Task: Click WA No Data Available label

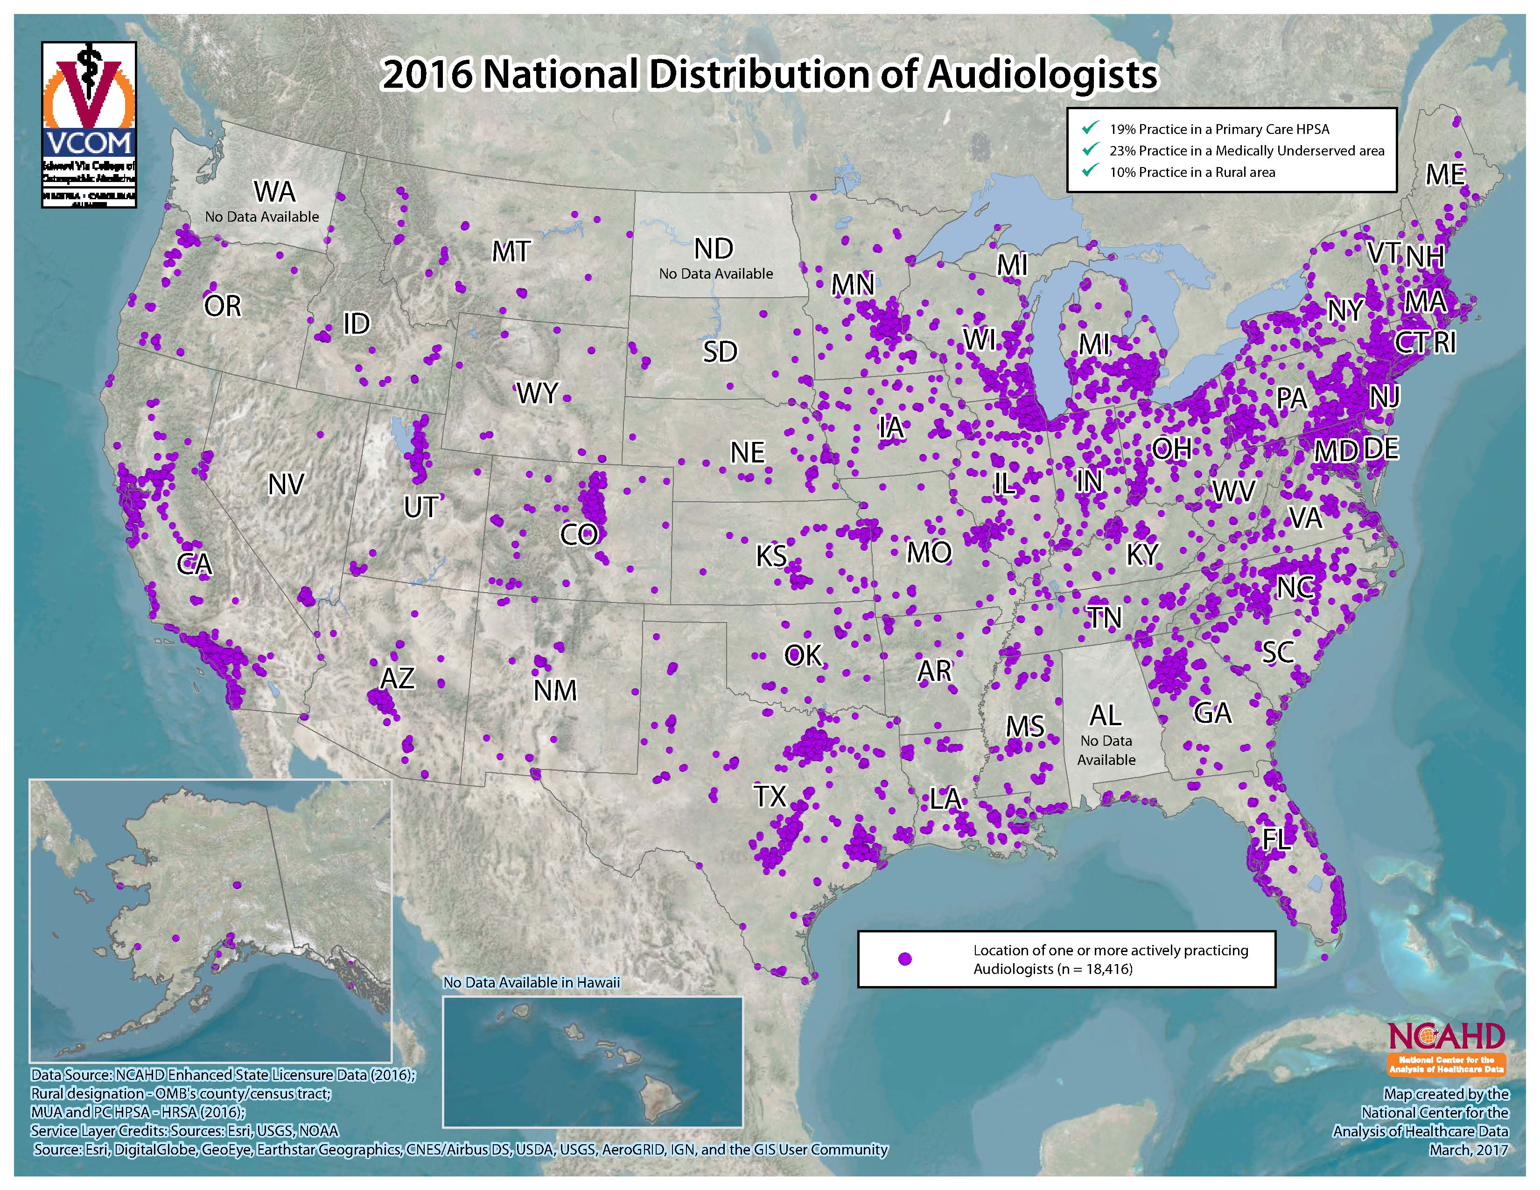Action: [262, 217]
